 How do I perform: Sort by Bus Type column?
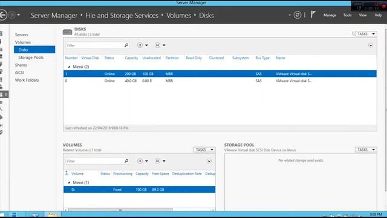(x=262, y=58)
